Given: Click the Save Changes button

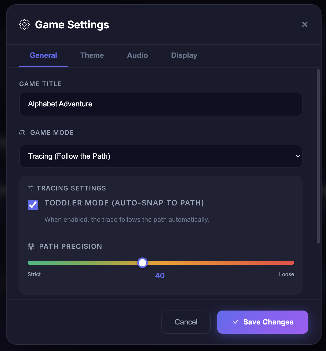Looking at the screenshot, I should tap(262, 322).
